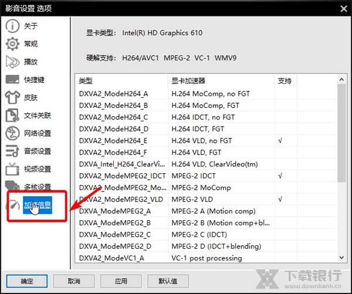Click the 音频设置 music list icon
The height and width of the screenshot is (294, 352).
[x=12, y=151]
